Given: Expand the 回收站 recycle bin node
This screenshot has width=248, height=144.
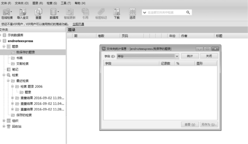Looking at the screenshot, I should pos(4,126).
